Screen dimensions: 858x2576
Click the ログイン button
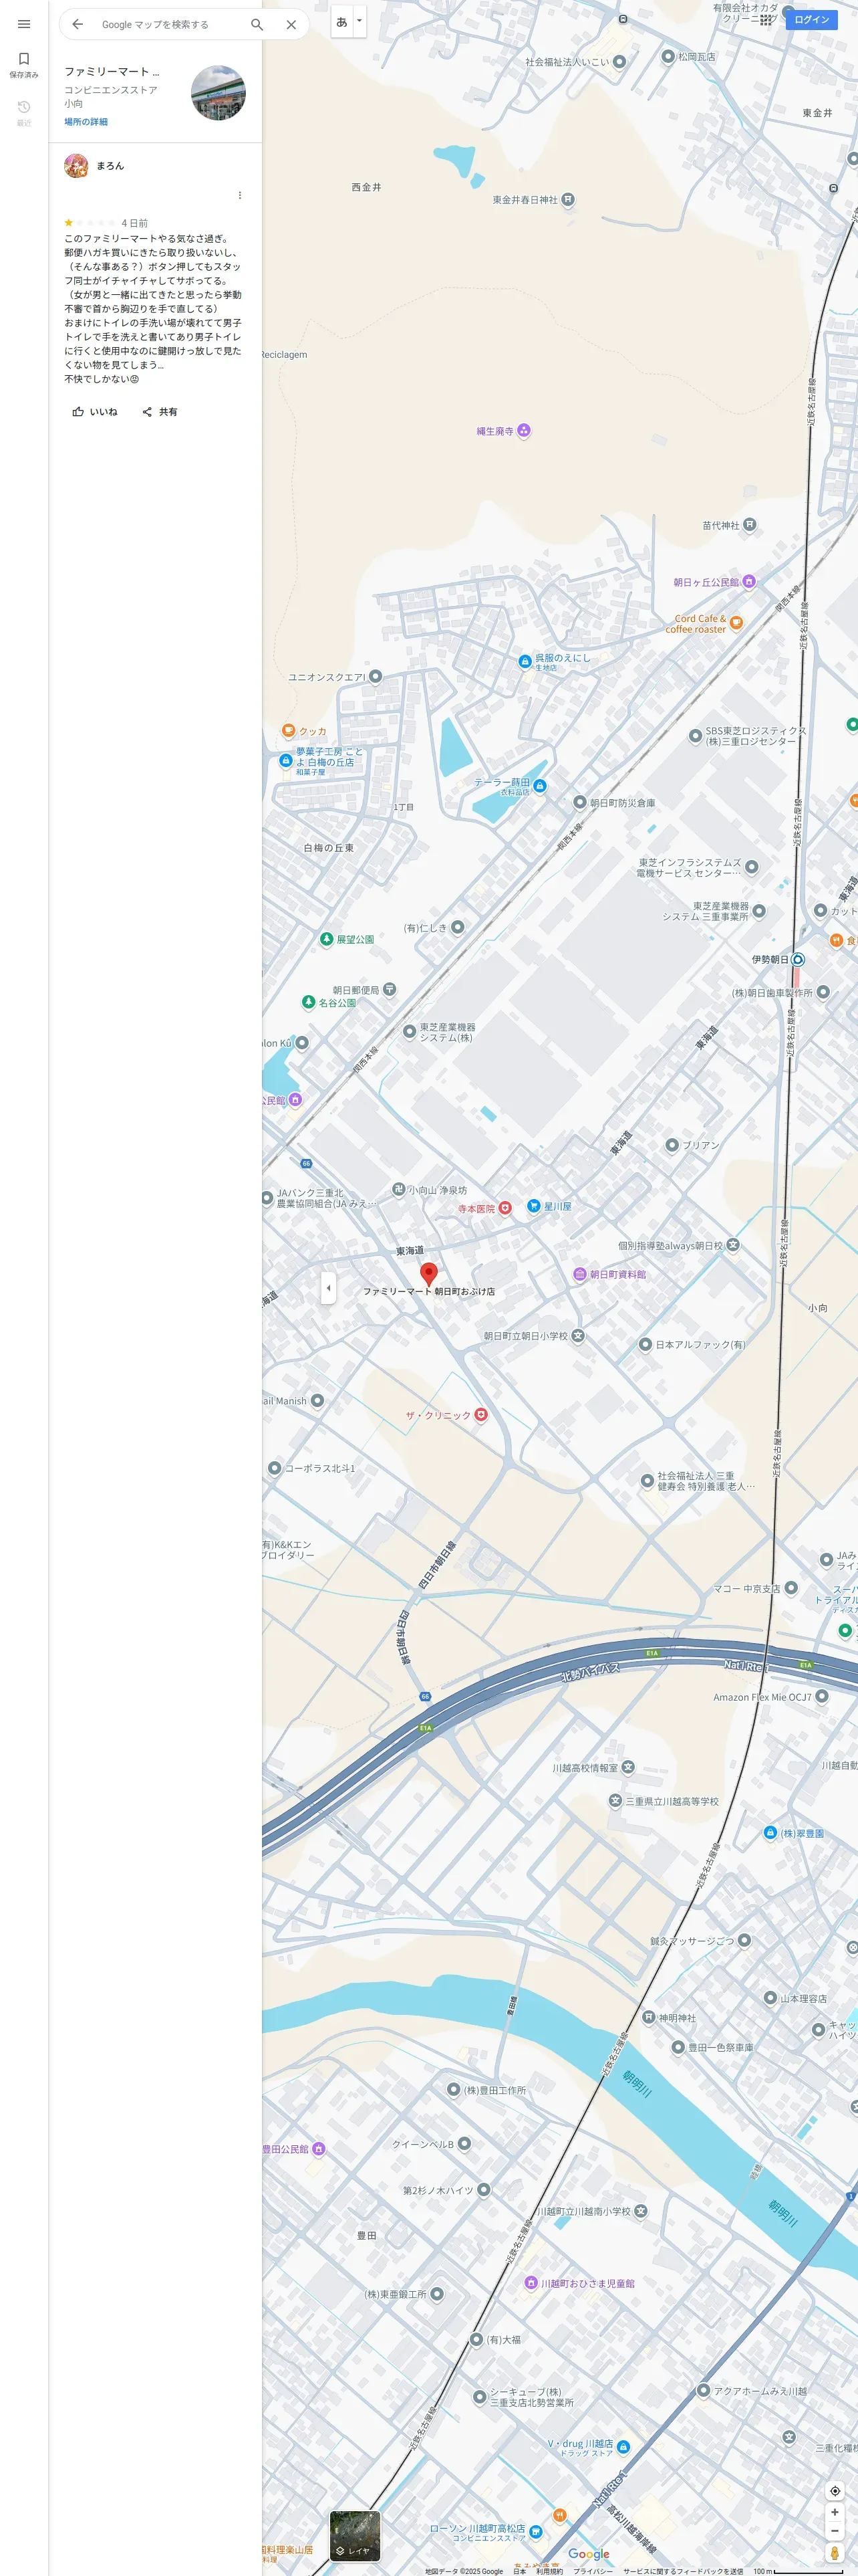click(811, 19)
